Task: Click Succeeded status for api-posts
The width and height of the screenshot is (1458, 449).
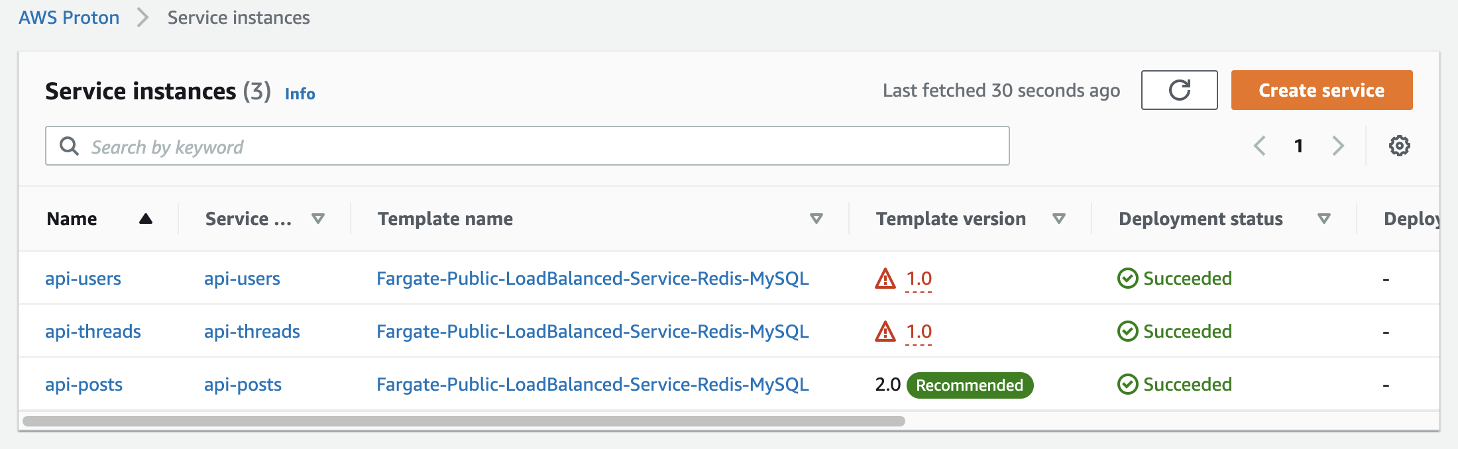Action: (x=1188, y=384)
